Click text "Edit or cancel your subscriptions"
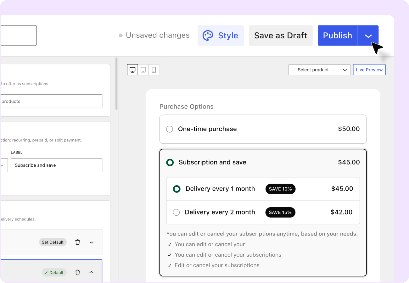The height and width of the screenshot is (283, 409). (x=217, y=265)
